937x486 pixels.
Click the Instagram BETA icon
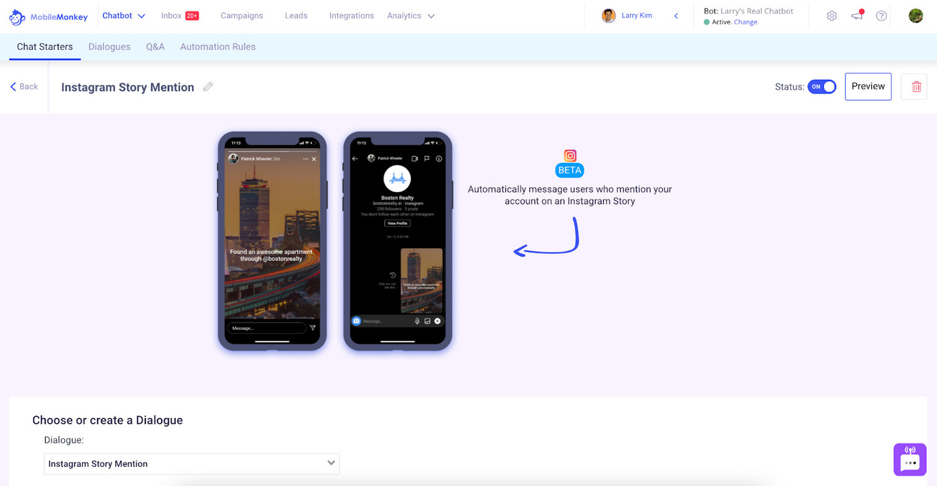pos(569,156)
